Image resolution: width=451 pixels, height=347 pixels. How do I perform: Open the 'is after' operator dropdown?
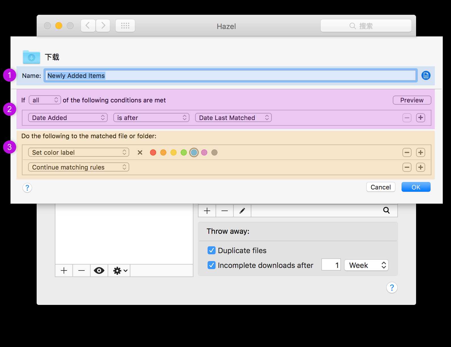(x=151, y=118)
